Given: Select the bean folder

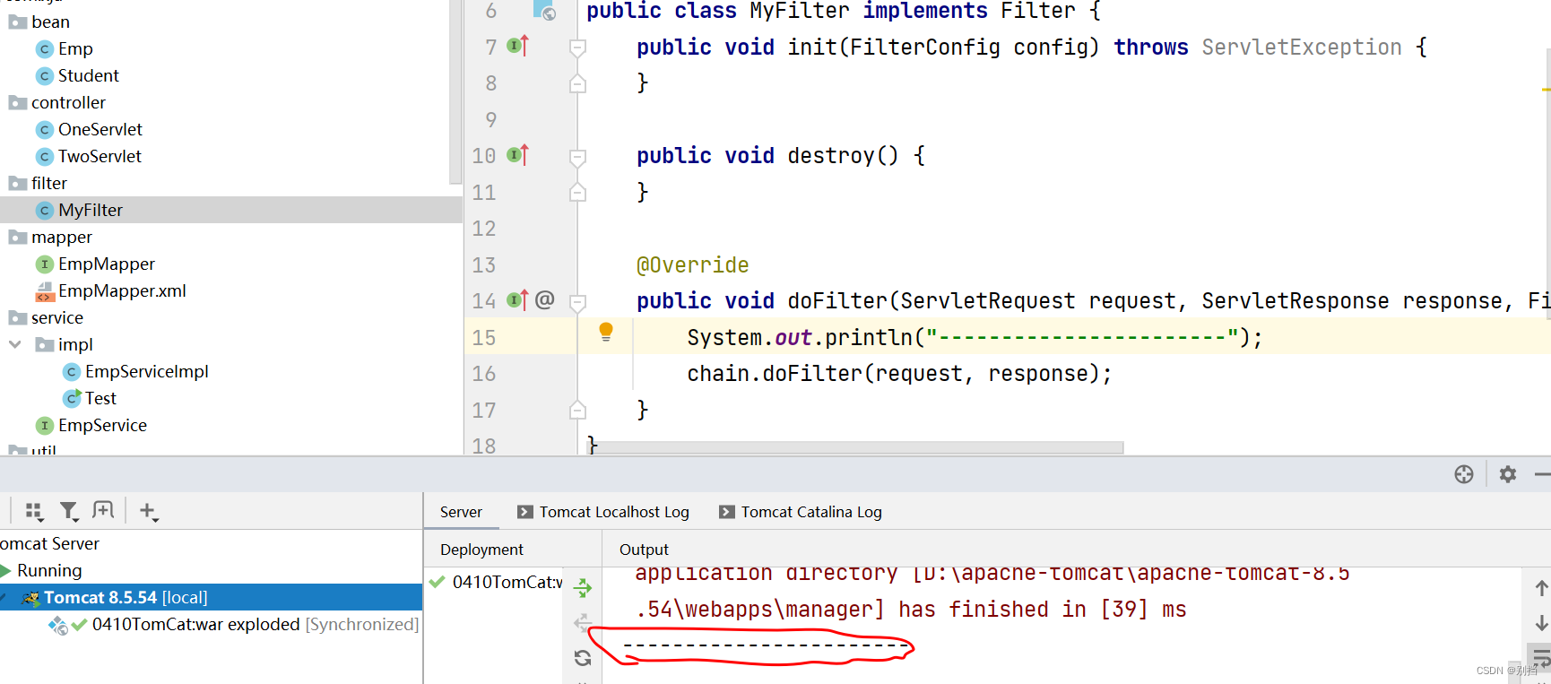Looking at the screenshot, I should (x=50, y=22).
